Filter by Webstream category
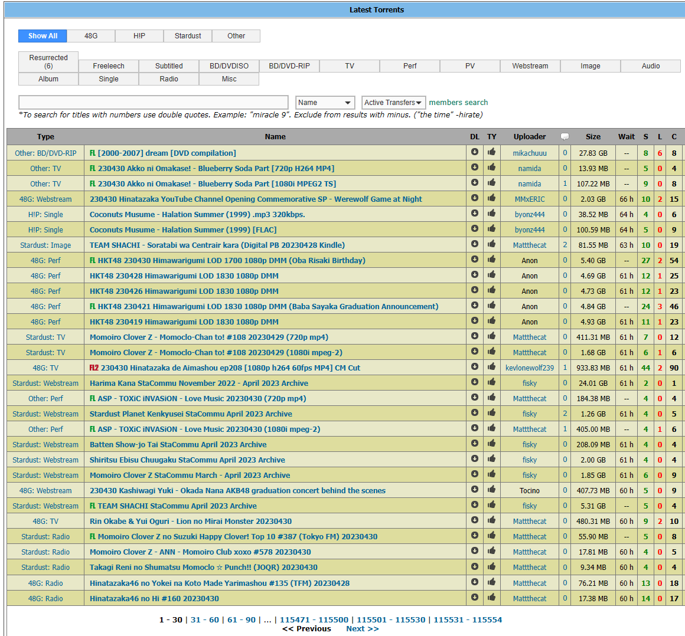 (x=530, y=66)
